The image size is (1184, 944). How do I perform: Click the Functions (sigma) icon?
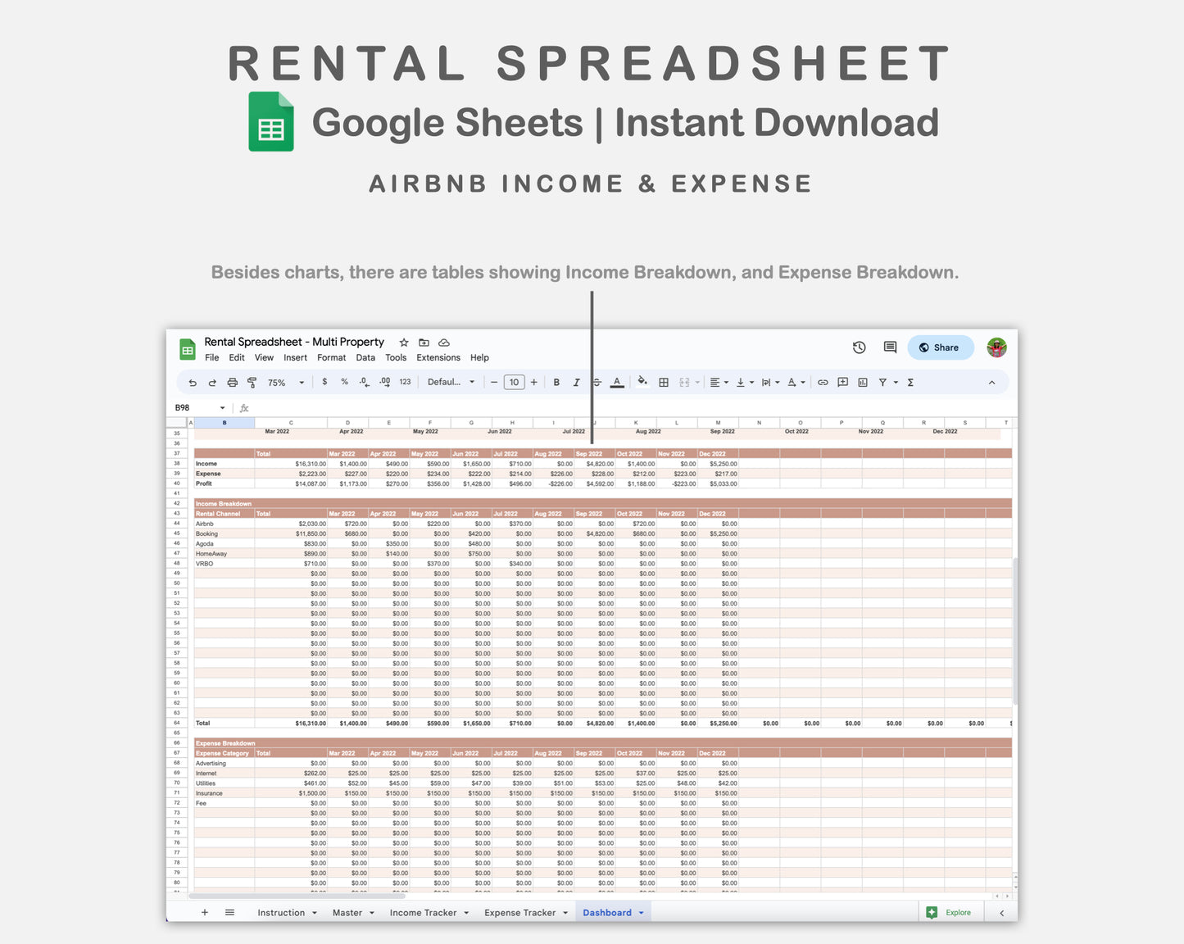[910, 382]
